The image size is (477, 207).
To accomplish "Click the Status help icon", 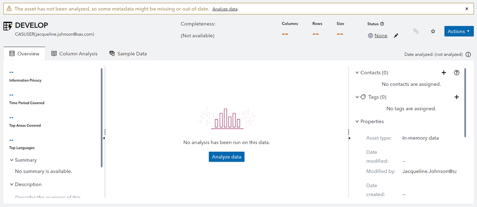I will 382,23.
